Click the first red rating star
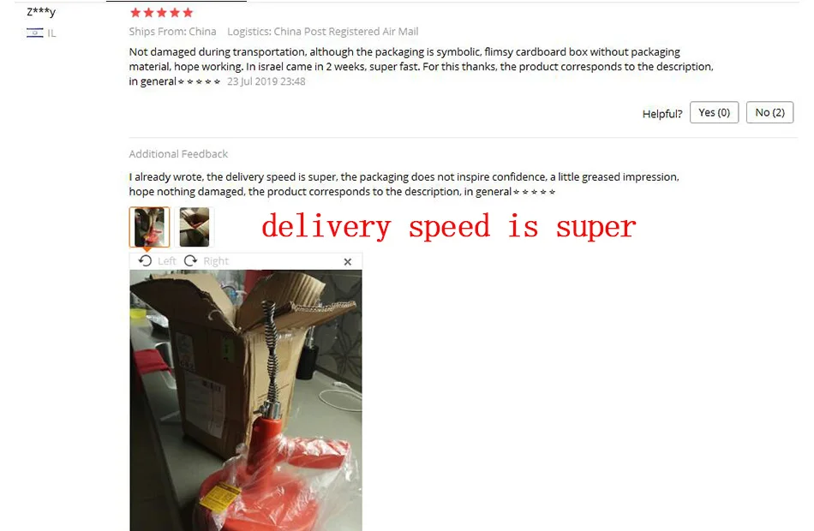The width and height of the screenshot is (814, 531). [135, 13]
